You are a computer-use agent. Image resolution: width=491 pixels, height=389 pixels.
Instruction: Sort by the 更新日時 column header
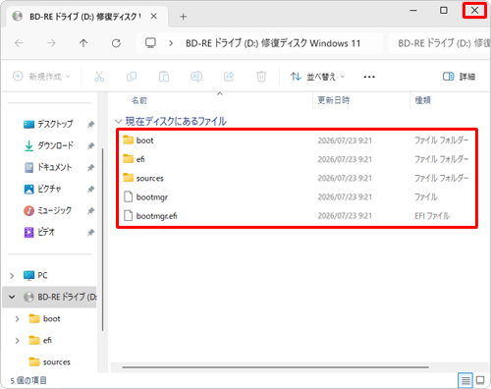(334, 100)
